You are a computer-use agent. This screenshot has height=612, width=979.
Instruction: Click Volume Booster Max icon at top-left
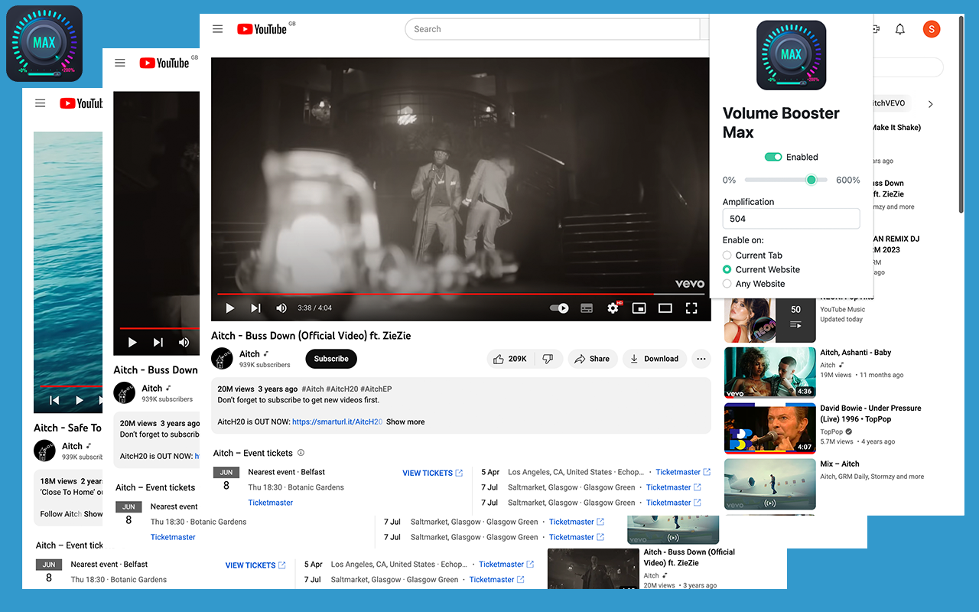coord(44,44)
